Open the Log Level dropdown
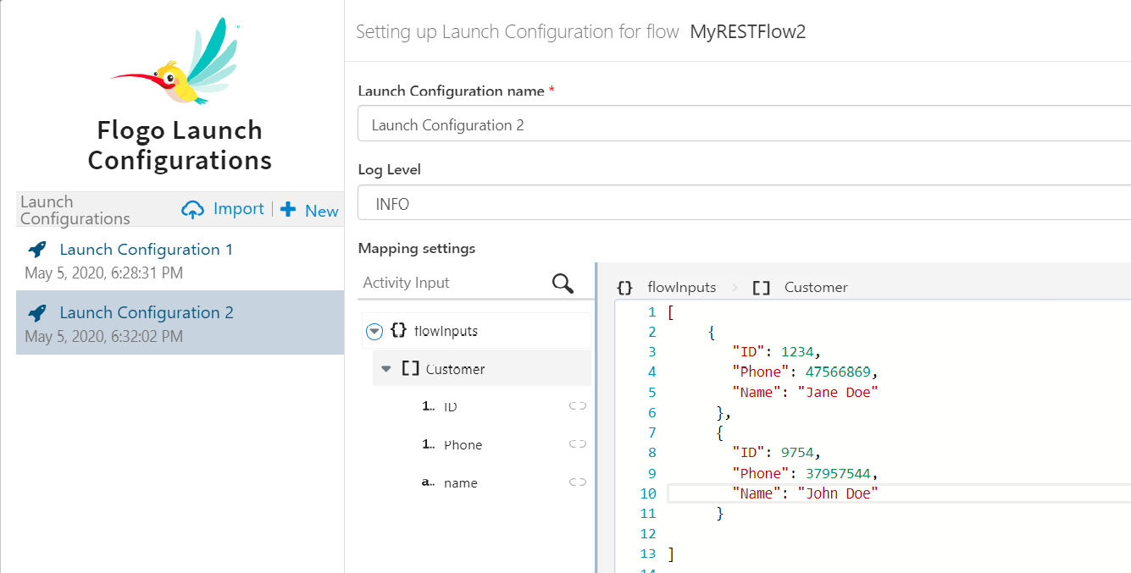The width and height of the screenshot is (1131, 573). coord(744,203)
